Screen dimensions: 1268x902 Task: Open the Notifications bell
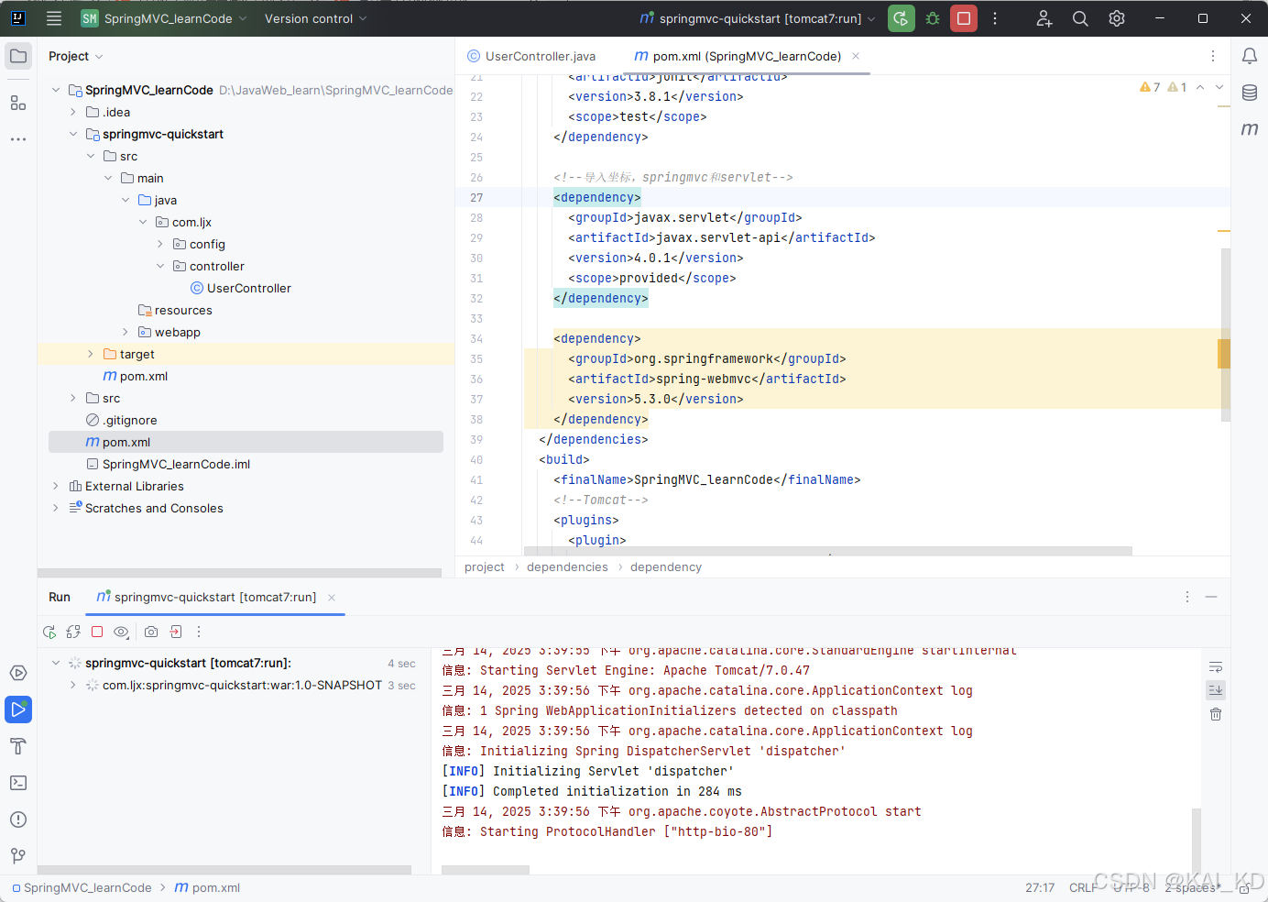(x=1250, y=56)
